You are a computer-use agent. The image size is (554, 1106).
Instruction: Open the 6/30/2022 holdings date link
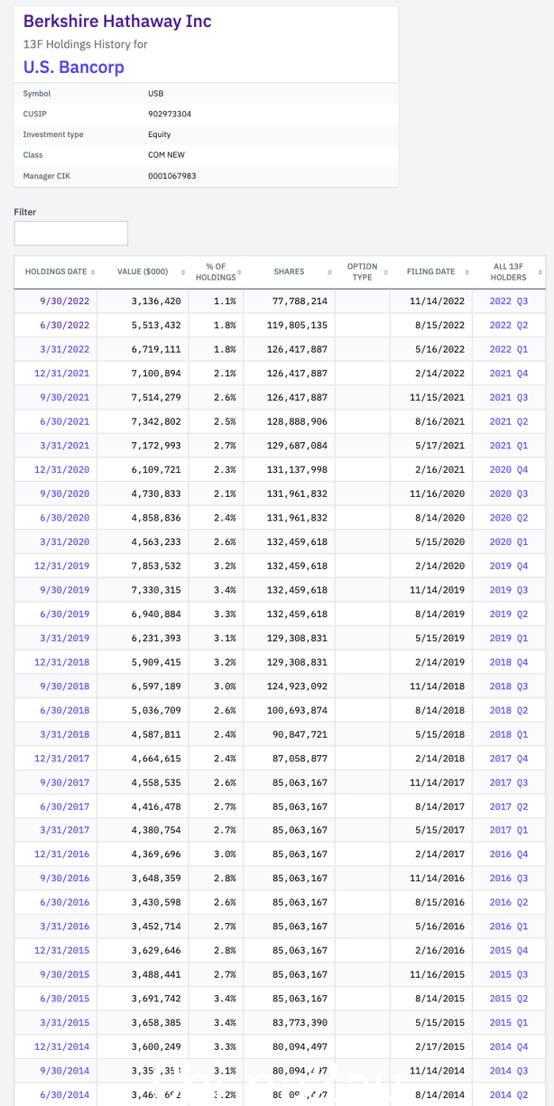coord(64,325)
